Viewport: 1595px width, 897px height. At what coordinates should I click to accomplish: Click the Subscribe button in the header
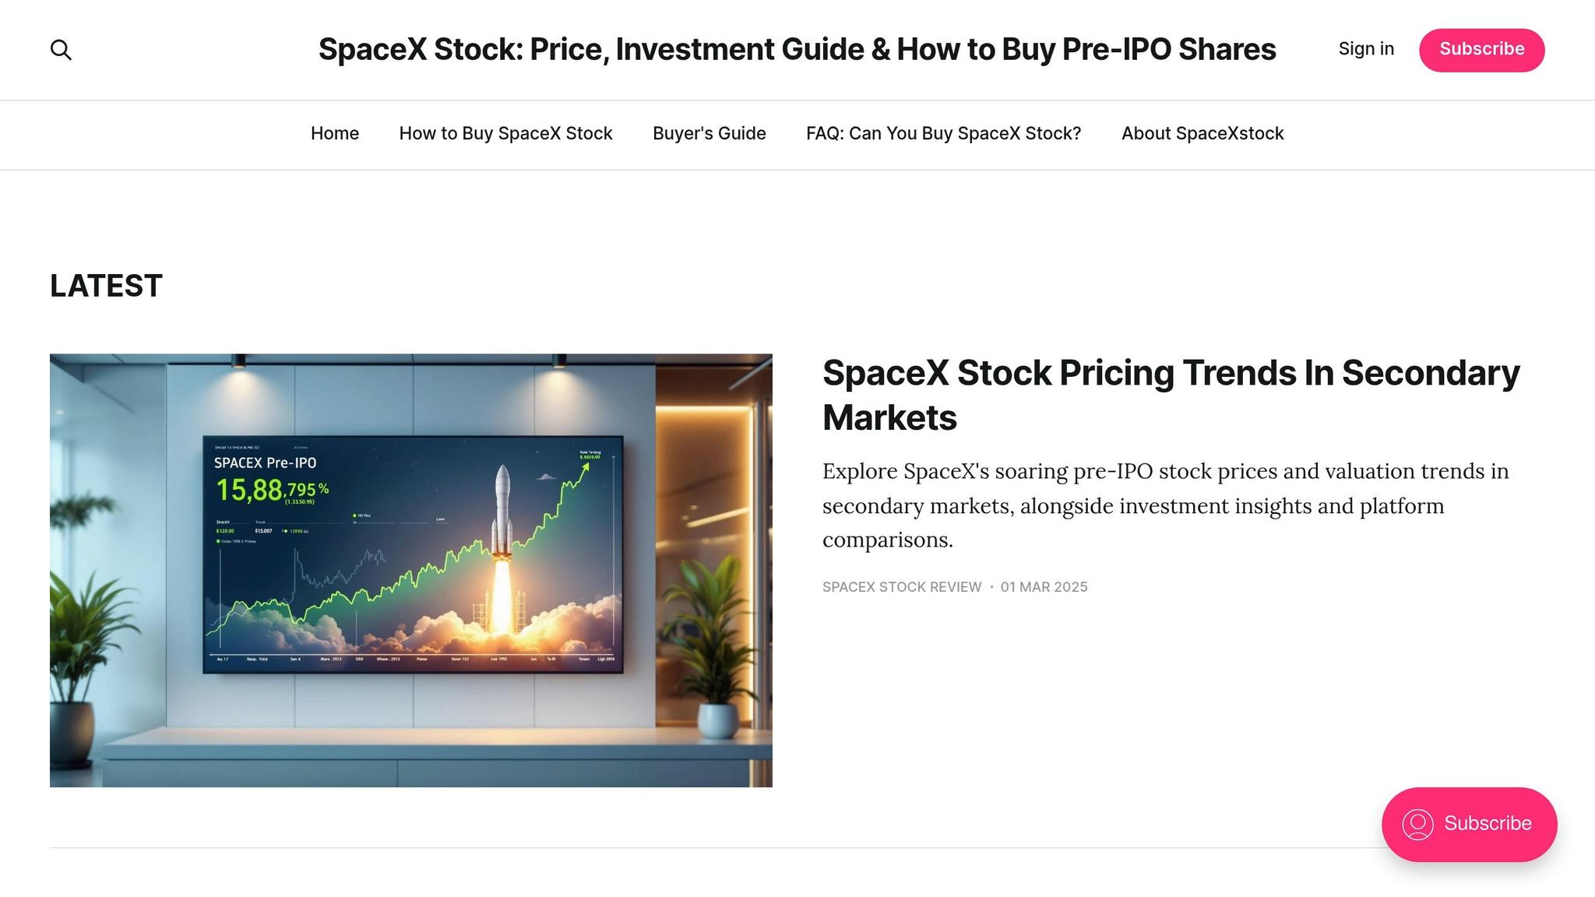[x=1481, y=49]
